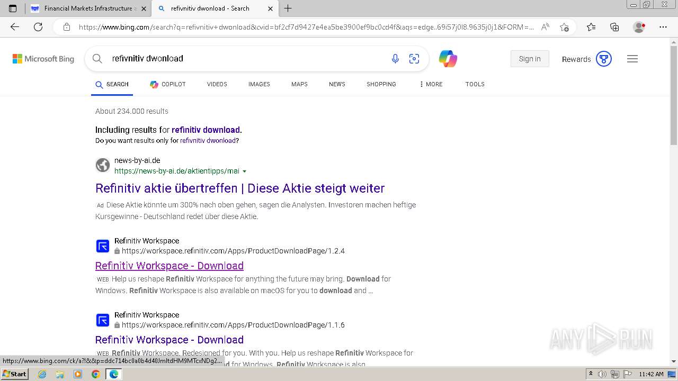Click the ProductDownloadPage/1.1.6 URL text

click(233, 325)
